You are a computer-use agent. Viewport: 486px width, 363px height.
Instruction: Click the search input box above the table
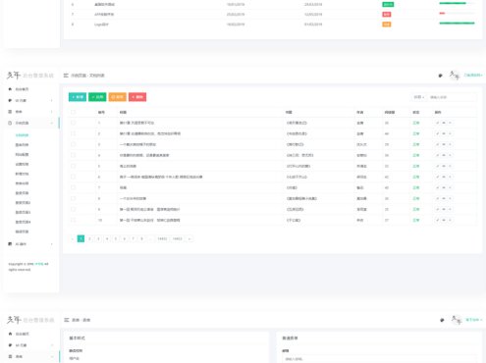(452, 97)
